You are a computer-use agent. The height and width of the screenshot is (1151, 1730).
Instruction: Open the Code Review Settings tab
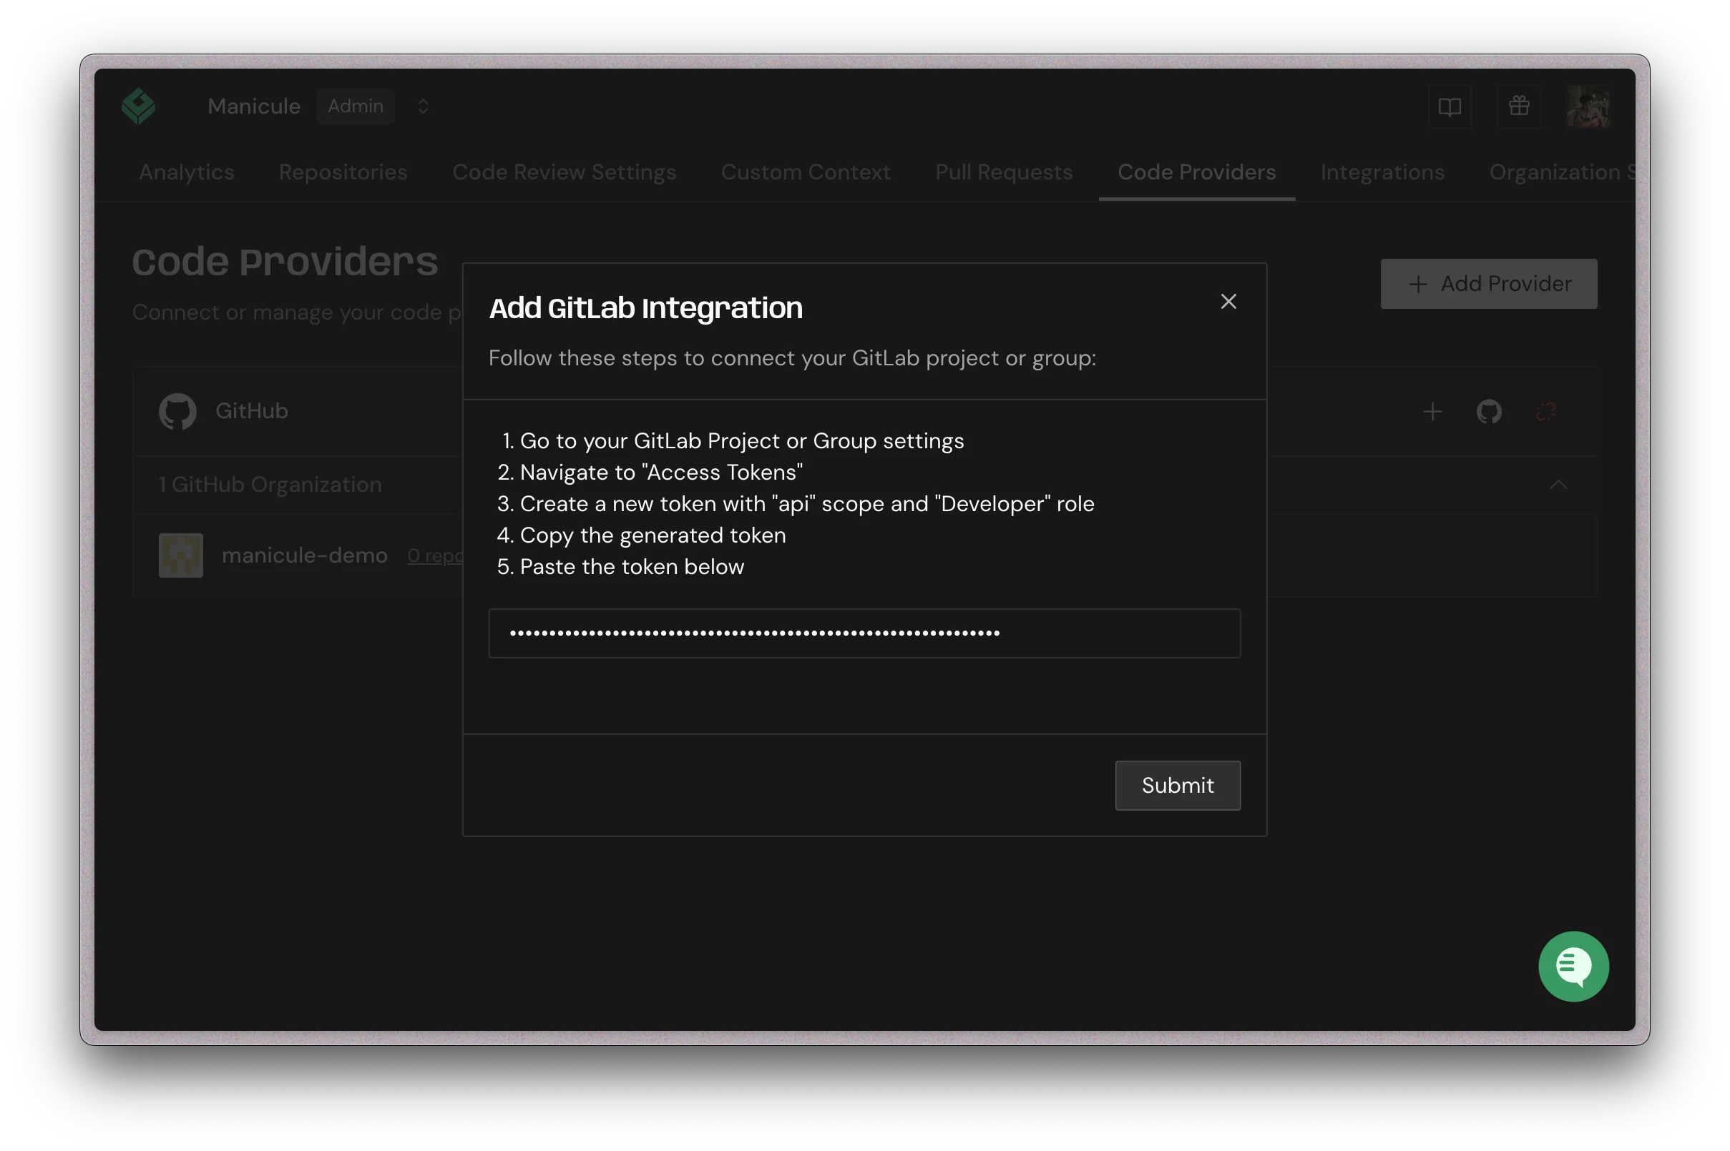(x=565, y=172)
